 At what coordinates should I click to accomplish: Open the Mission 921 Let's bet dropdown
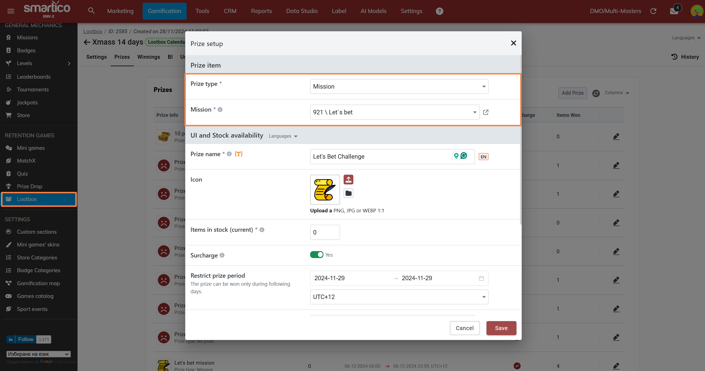click(x=394, y=112)
